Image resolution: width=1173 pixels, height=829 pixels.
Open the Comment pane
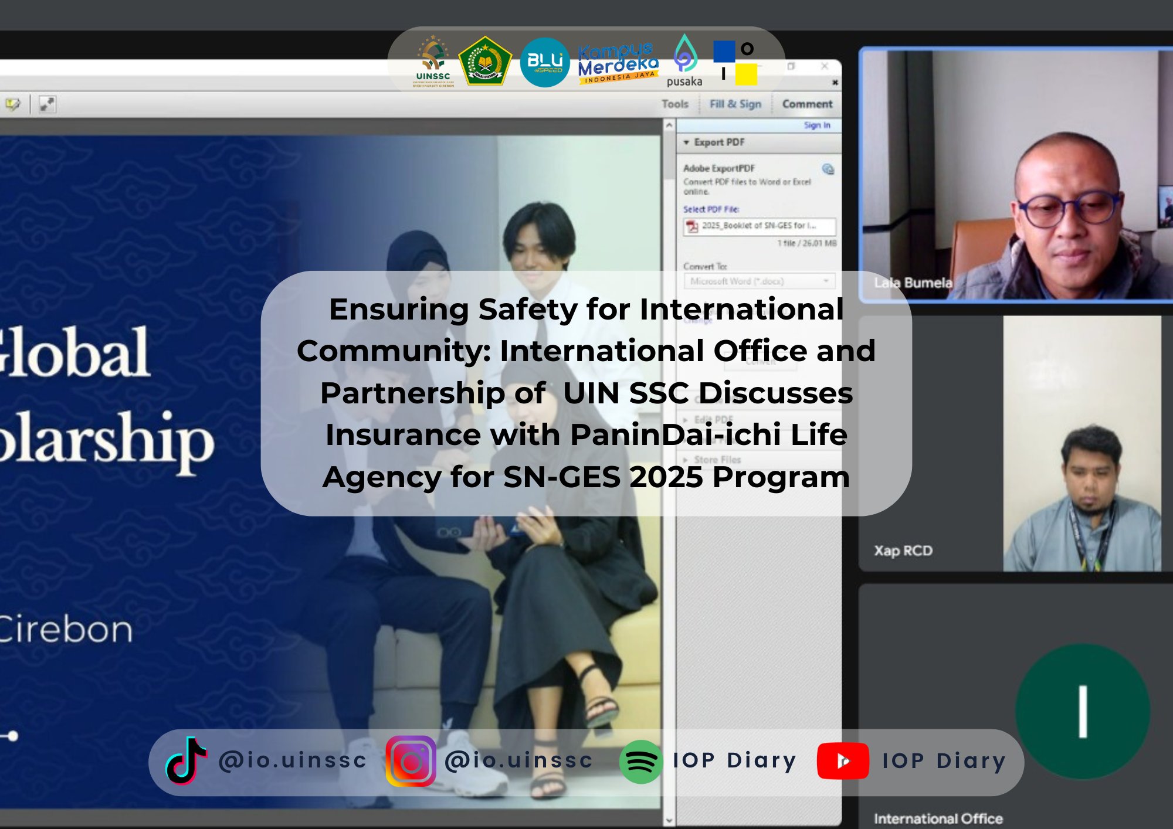[x=807, y=104]
